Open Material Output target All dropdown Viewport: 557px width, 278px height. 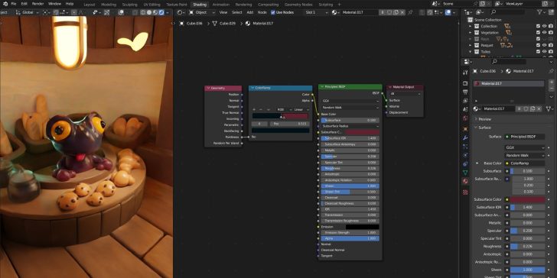point(405,94)
